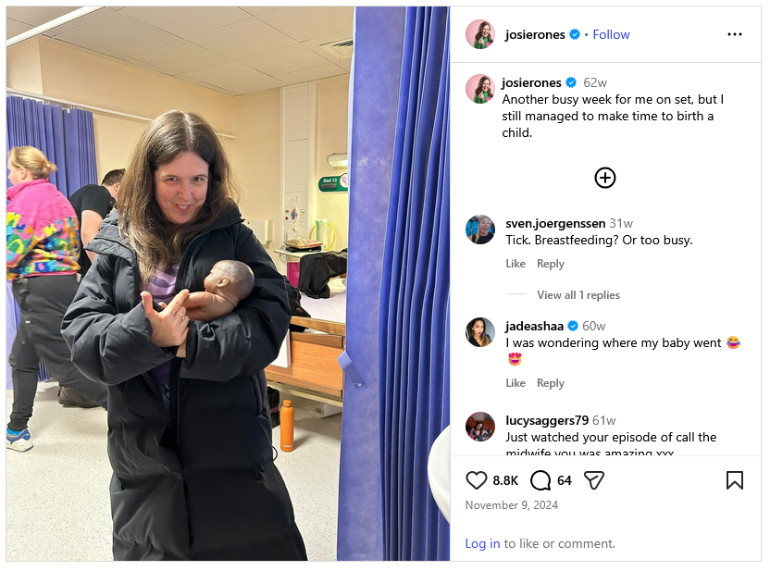Like sven.joergenssen's comment
This screenshot has width=770, height=571.
tap(515, 264)
